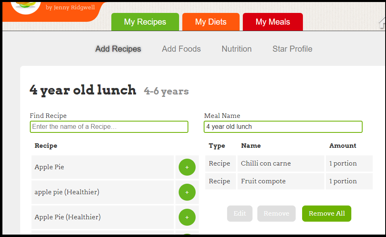Open the My Diets tab
Screen dimensions: 386x237
click(x=211, y=21)
